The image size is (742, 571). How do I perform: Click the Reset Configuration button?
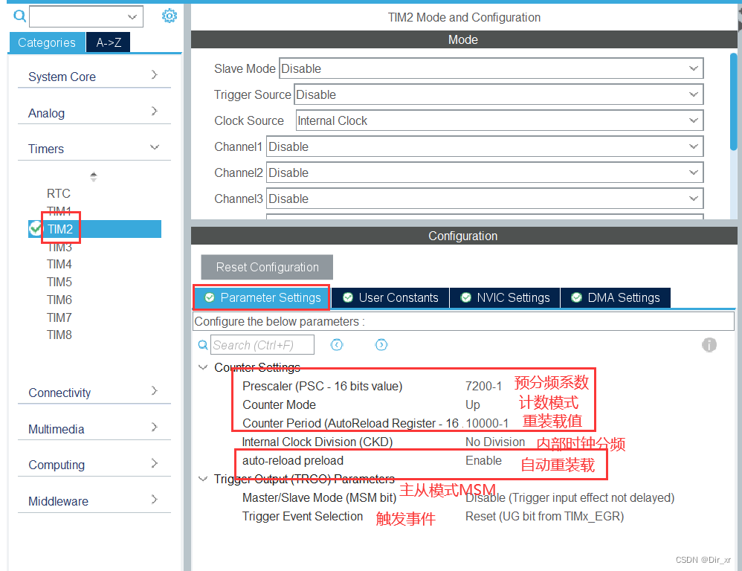point(267,268)
